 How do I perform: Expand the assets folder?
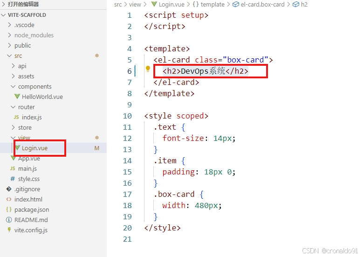[x=13, y=76]
